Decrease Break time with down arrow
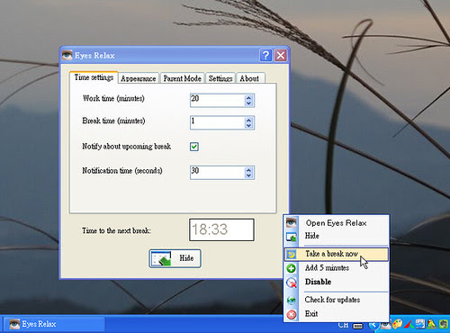 point(248,125)
